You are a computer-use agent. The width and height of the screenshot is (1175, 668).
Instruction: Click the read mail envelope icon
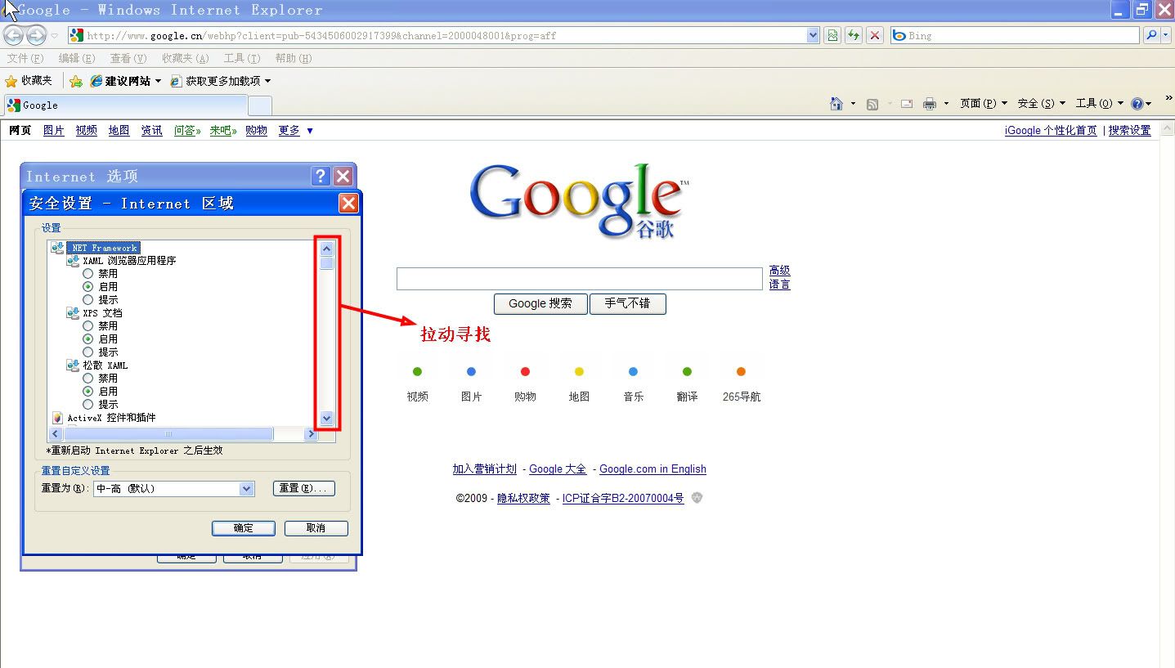[907, 104]
